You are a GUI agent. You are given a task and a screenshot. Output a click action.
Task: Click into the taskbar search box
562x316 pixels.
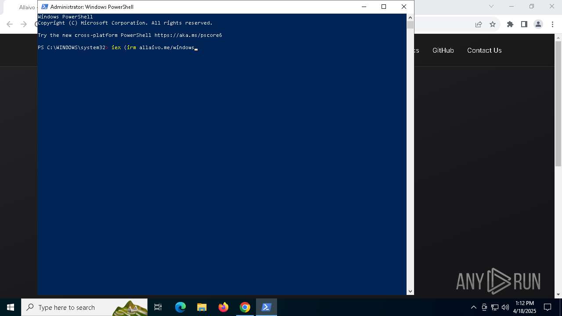tap(84, 307)
